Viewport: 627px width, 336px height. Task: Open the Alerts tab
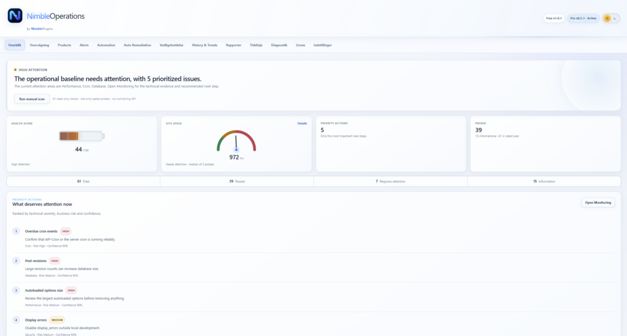[x=84, y=45]
